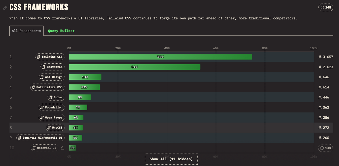Click rank number 9 beside Semantic UI/Fomantic UI
This screenshot has height=166, width=339.
point(11,138)
